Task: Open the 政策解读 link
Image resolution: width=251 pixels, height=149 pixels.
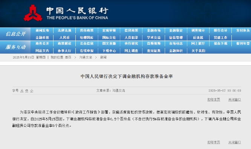Action: [64, 44]
